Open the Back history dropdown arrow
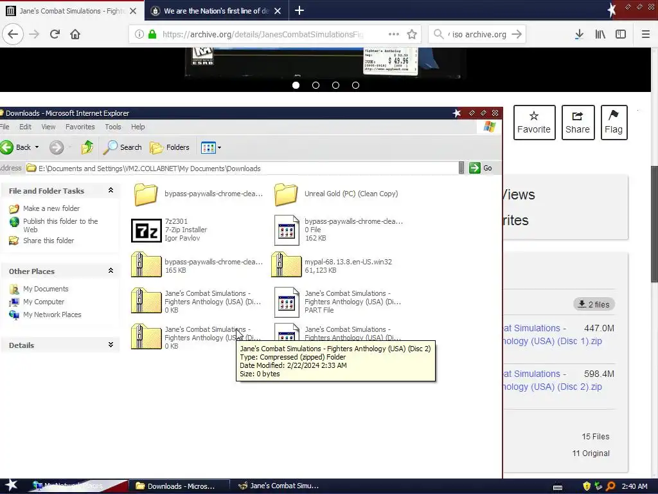Image resolution: width=658 pixels, height=494 pixels. (37, 147)
